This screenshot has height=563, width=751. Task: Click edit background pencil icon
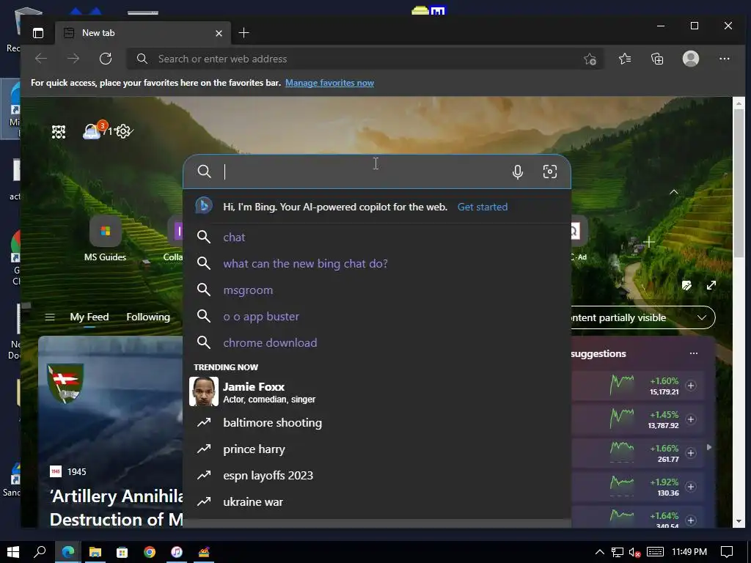coord(686,285)
